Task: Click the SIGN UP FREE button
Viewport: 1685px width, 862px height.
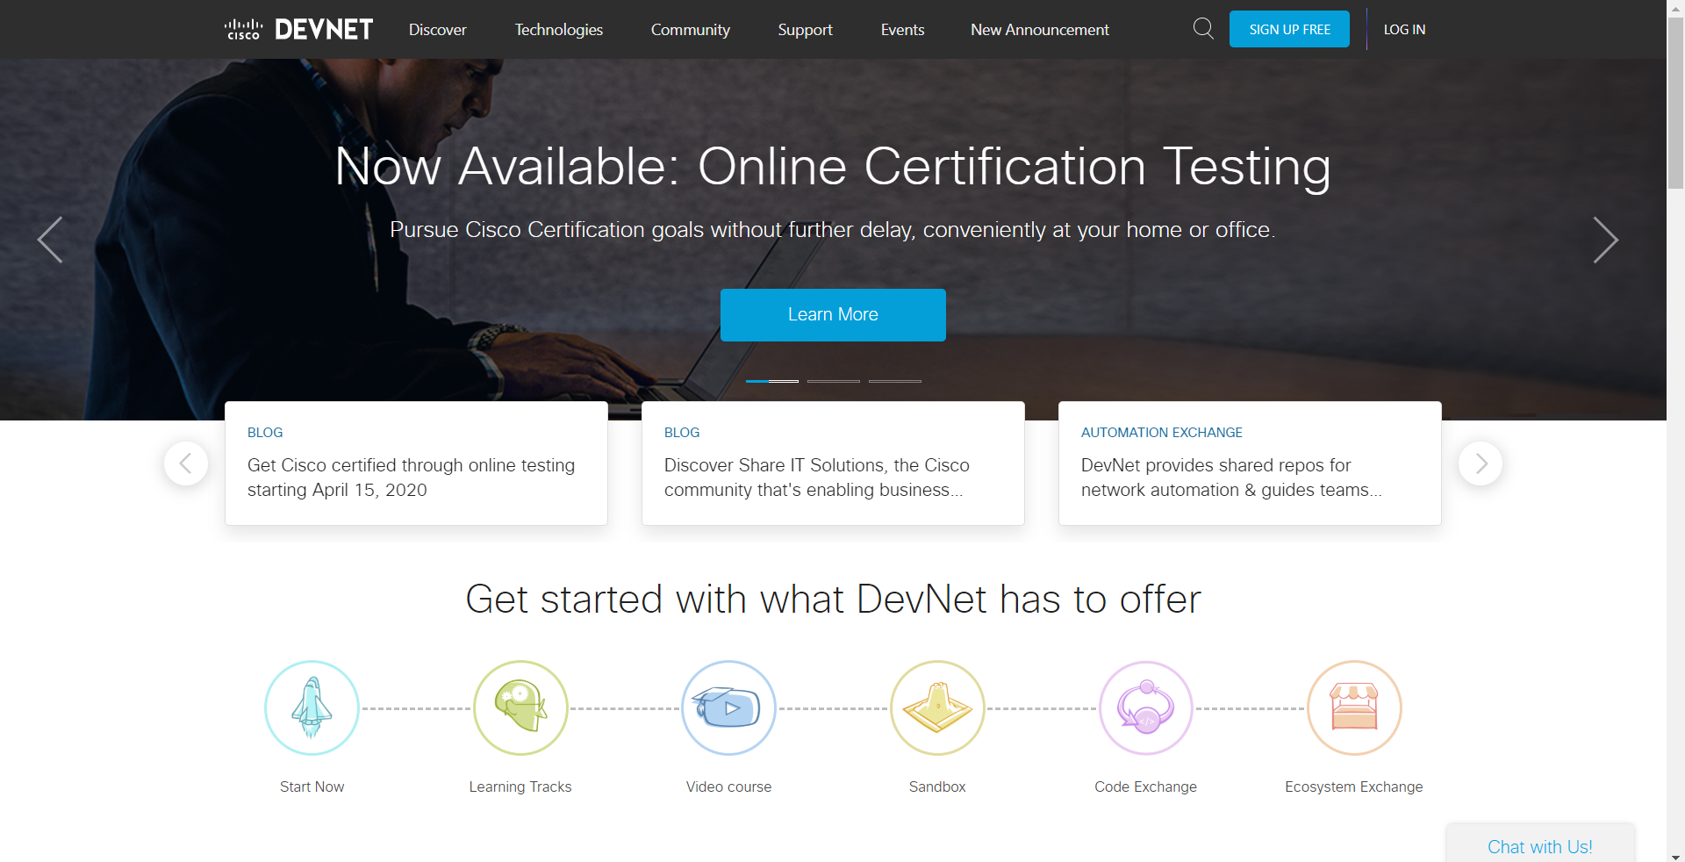Action: point(1289,29)
